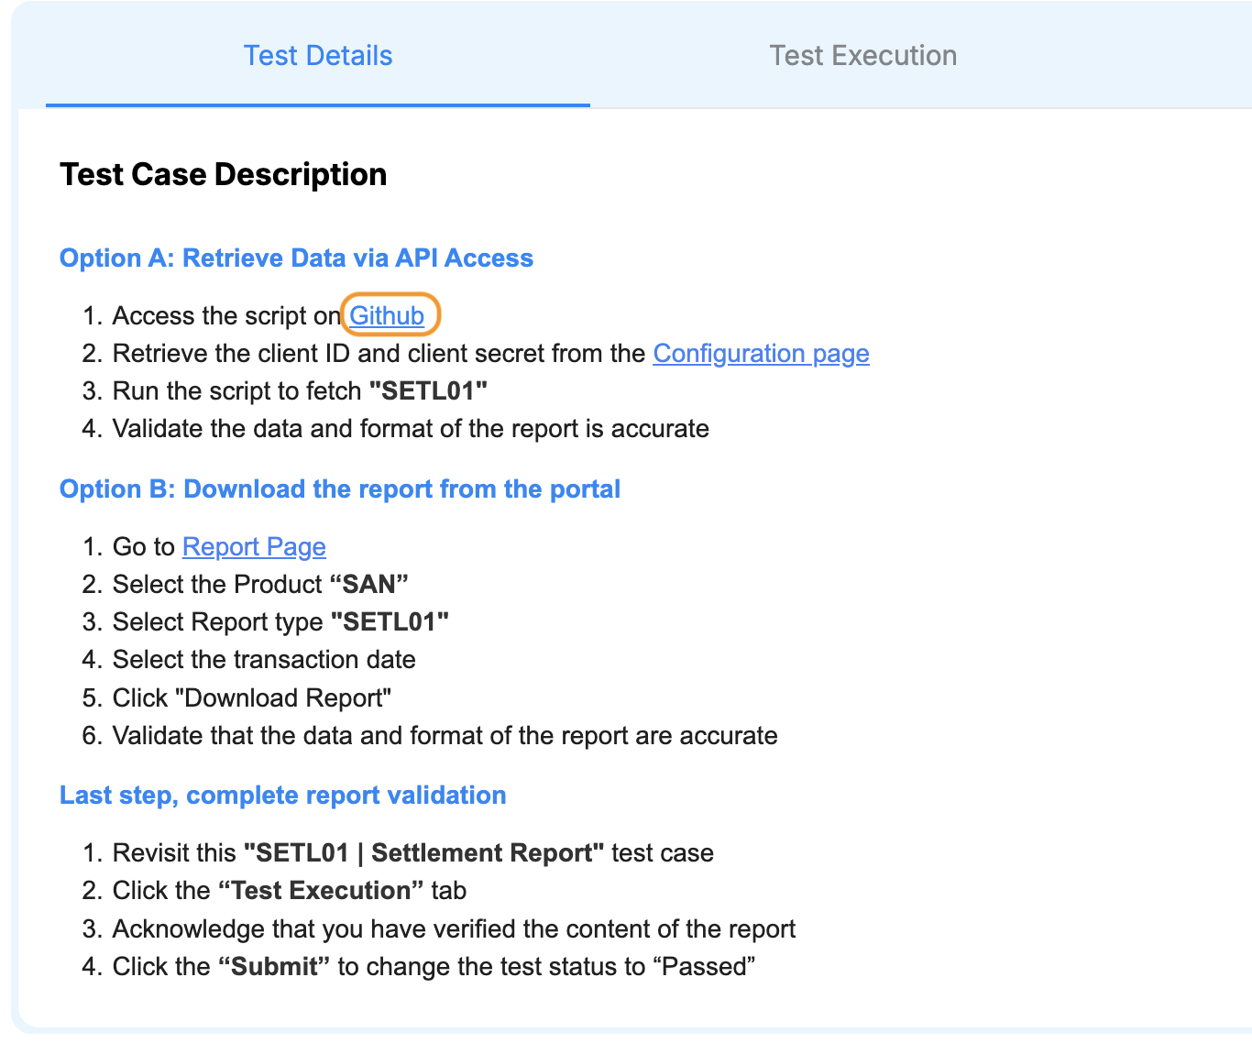Click the highlighted Github hyperlink circled in orange
The width and height of the screenshot is (1252, 1054).
(x=388, y=315)
